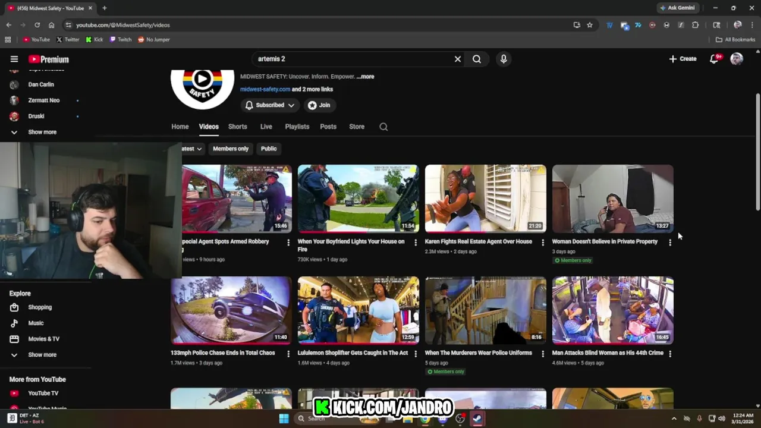Open All Bookmarks folder

pos(735,40)
